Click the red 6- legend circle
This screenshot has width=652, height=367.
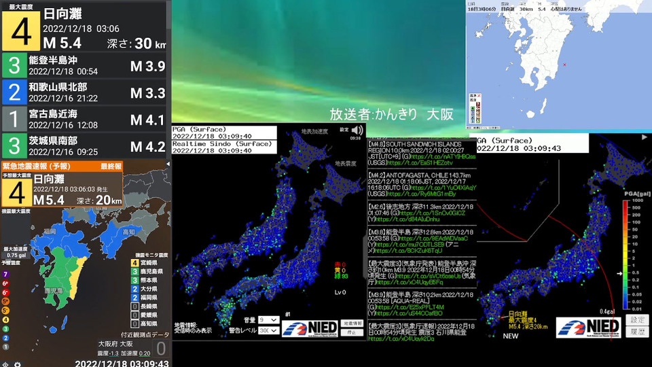5,292
